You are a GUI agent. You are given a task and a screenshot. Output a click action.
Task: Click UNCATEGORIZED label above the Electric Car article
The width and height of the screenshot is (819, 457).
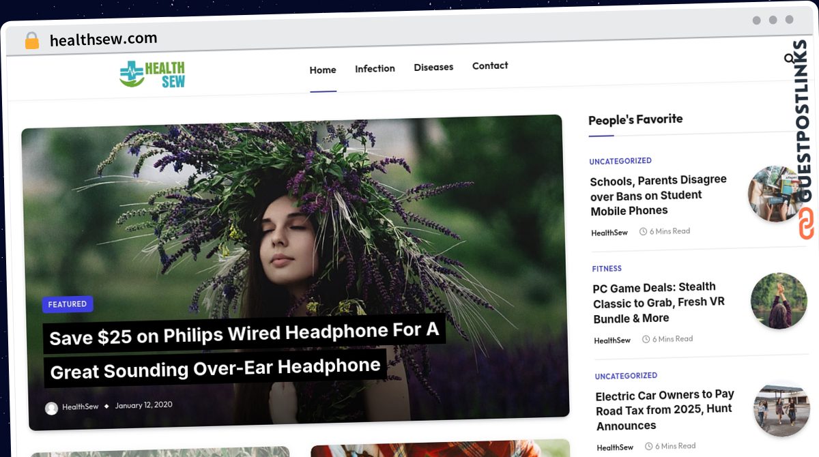pyautogui.click(x=626, y=376)
